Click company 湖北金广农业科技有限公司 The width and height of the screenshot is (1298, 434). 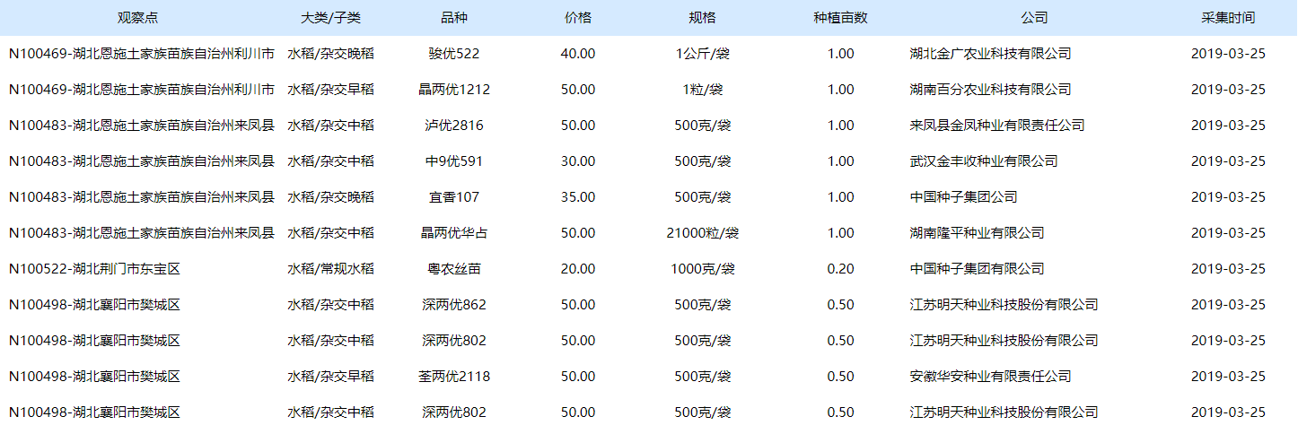tap(990, 54)
